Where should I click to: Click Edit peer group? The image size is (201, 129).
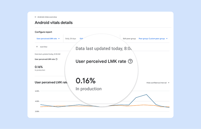coord(129,38)
